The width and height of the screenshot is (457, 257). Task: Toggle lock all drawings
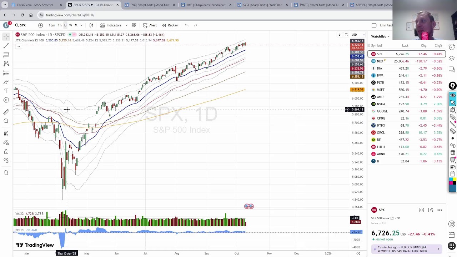(6, 151)
